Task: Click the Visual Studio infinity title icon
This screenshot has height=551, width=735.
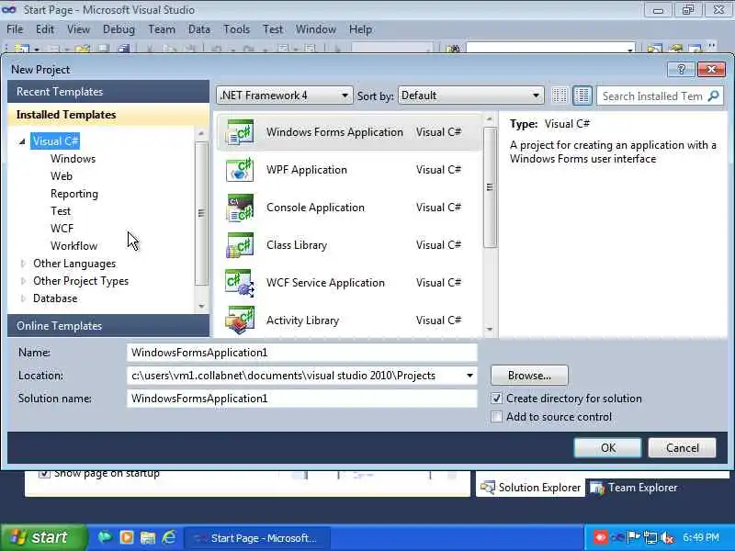Action: (x=9, y=9)
